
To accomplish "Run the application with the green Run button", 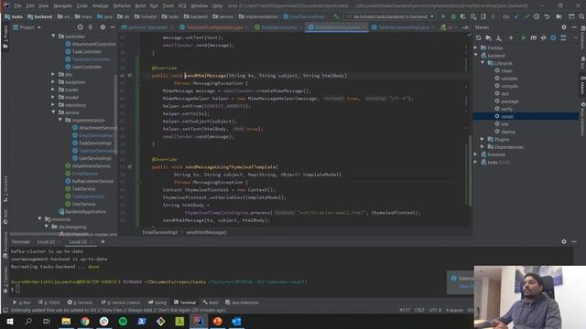I will (443, 16).
